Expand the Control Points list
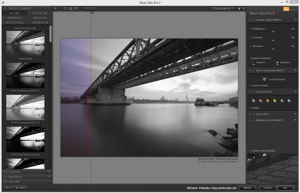 coord(250,86)
